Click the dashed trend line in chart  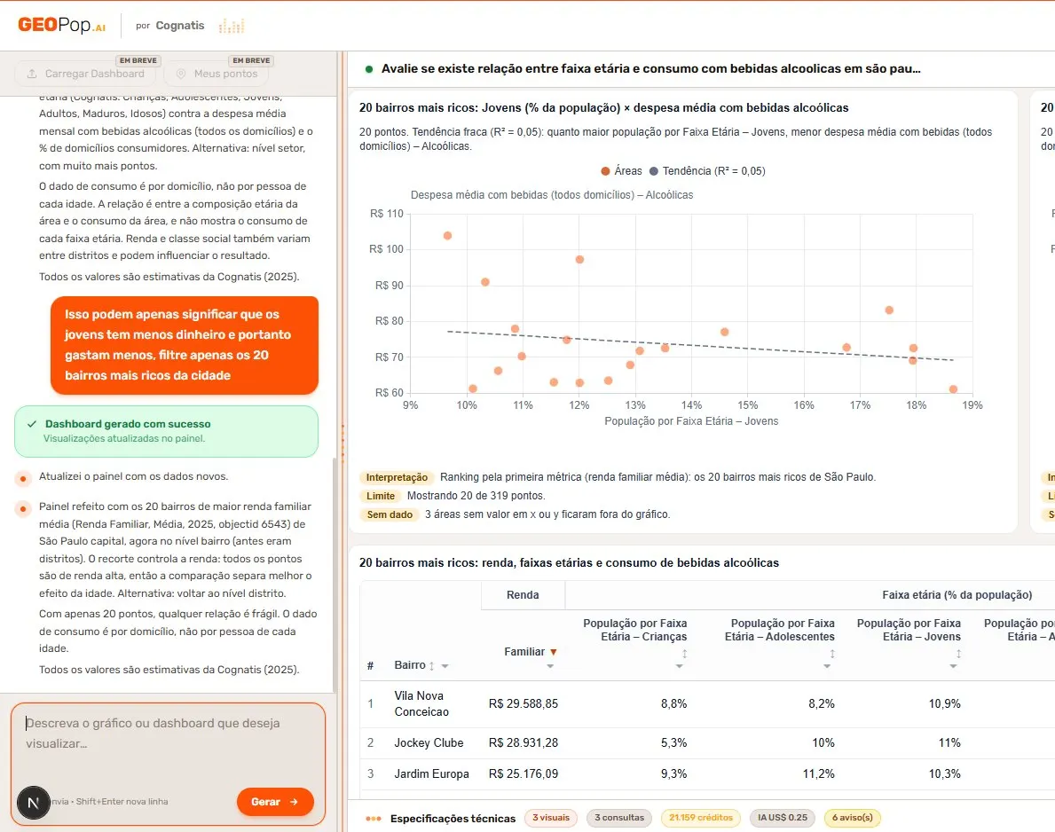(700, 346)
